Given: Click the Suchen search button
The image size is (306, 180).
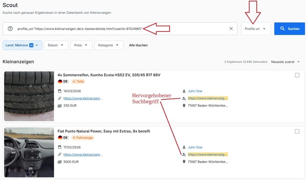Looking at the screenshot, I should 290,29.
